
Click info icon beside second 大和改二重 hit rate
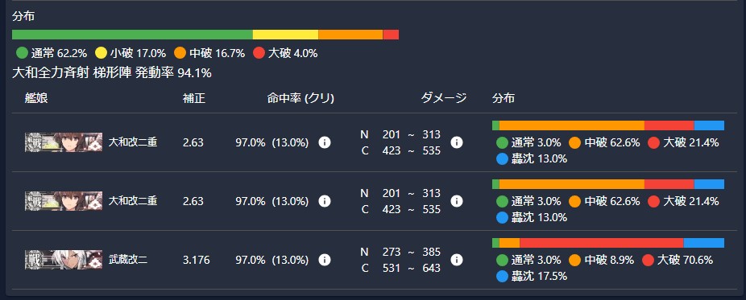[325, 201]
